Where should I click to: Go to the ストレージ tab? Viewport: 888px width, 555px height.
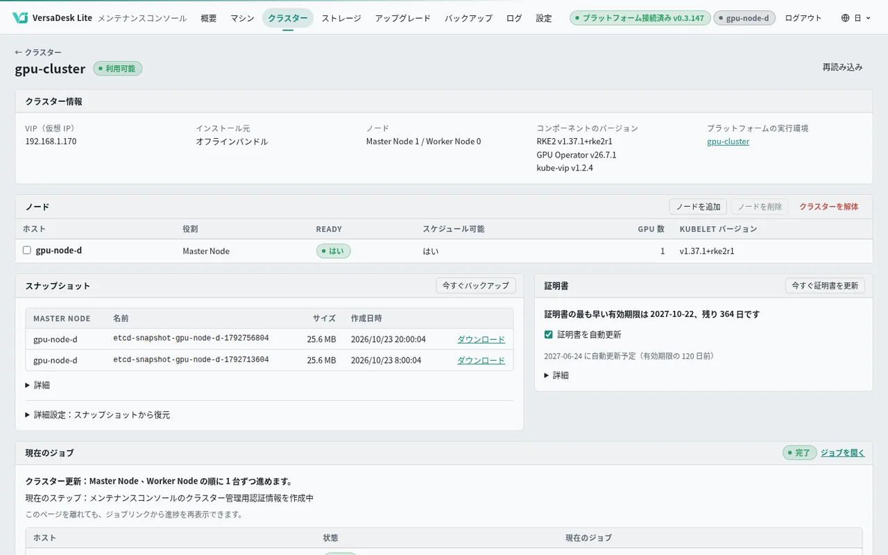pyautogui.click(x=341, y=18)
